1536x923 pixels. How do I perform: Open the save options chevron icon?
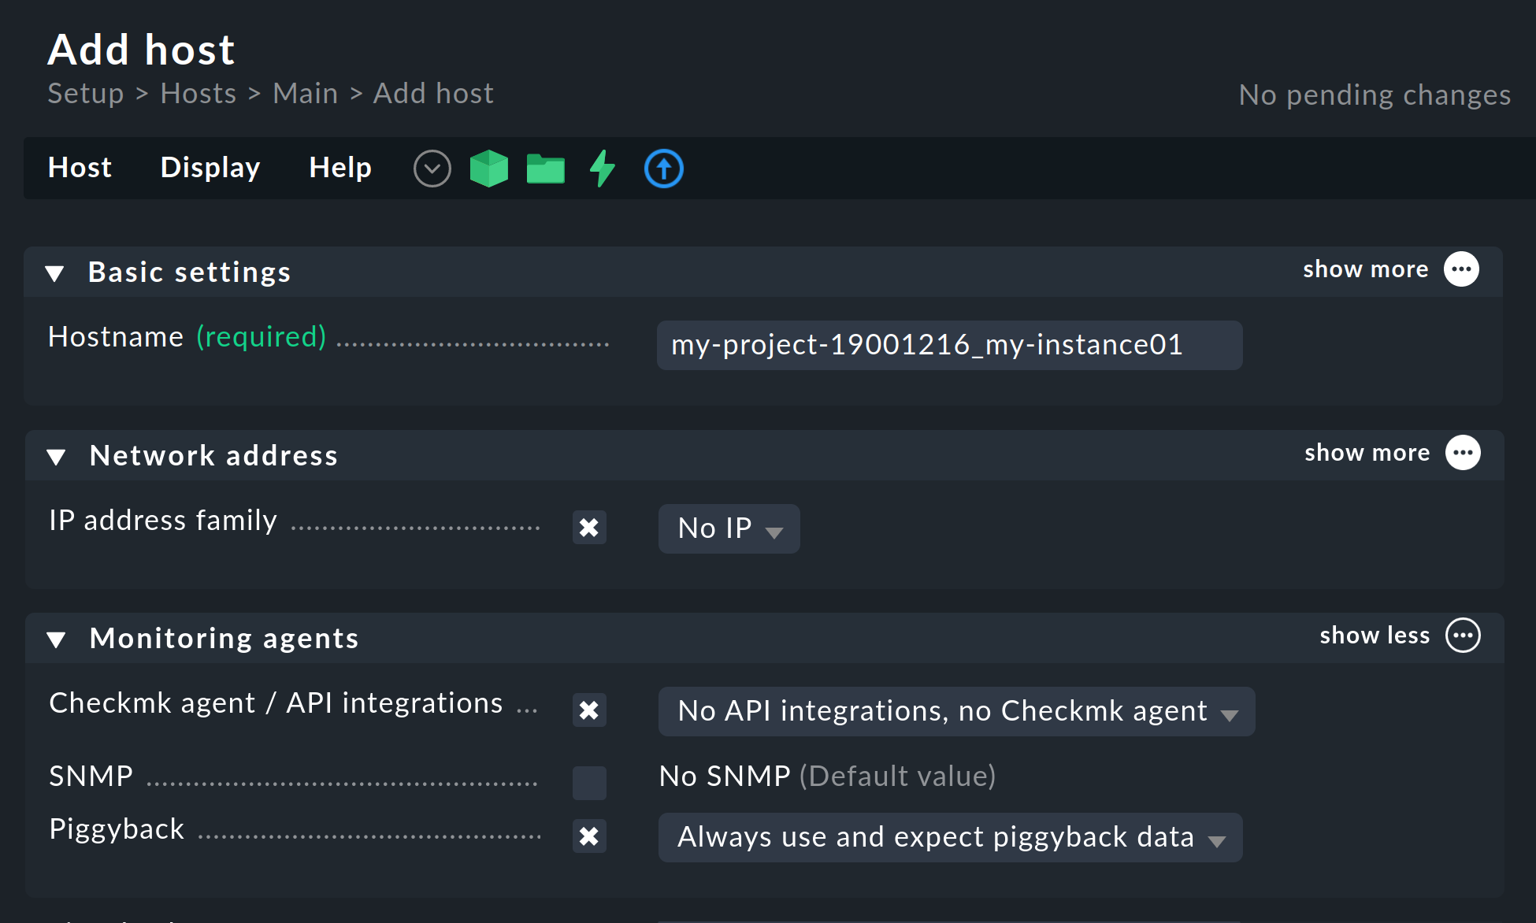(x=432, y=168)
